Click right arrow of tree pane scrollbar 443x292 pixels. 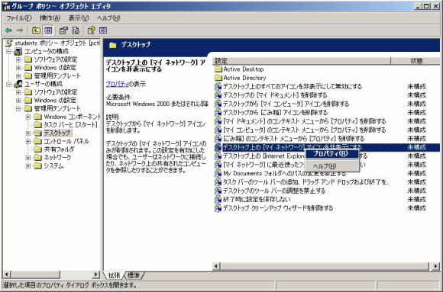96,274
